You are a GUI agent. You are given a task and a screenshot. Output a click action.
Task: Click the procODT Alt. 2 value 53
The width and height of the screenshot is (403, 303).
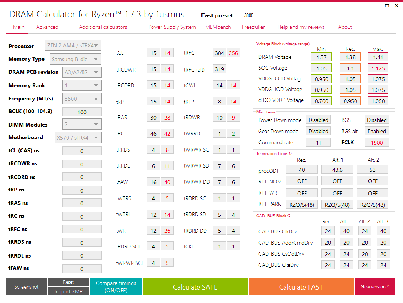(x=372, y=170)
